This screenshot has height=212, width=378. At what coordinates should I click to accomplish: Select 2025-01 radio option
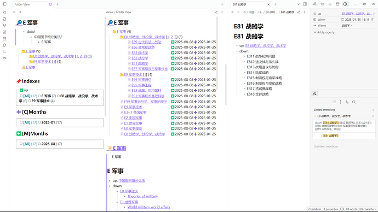tap(39, 122)
